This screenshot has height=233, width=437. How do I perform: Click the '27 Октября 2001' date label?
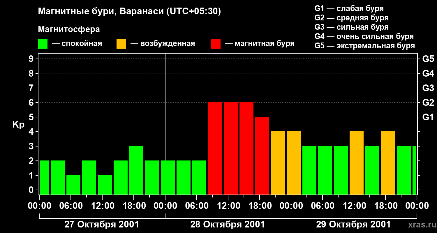[102, 225]
